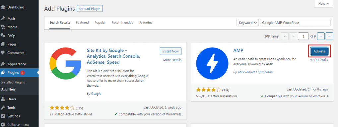Expand the Help panel at top right
This screenshot has width=338, height=127.
point(323,3)
